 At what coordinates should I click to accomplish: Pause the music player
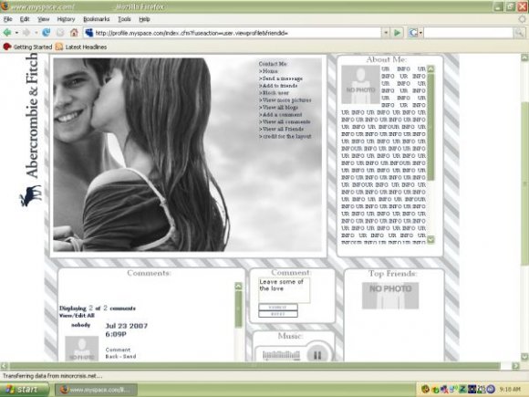(317, 355)
